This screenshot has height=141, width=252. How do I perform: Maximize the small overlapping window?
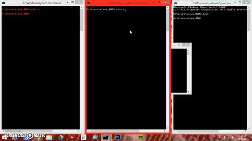[180, 45]
